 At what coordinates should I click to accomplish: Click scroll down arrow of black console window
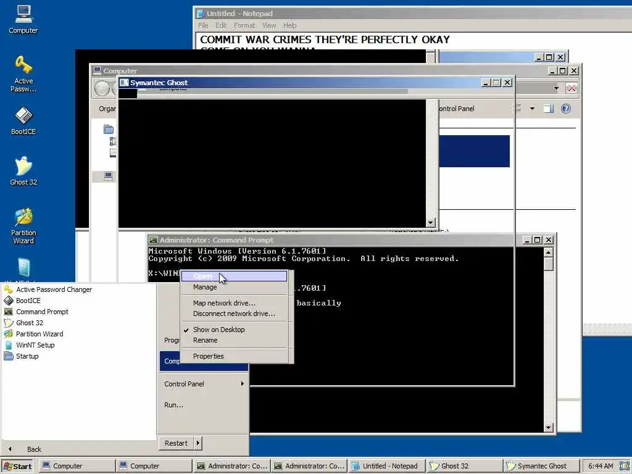pos(430,222)
